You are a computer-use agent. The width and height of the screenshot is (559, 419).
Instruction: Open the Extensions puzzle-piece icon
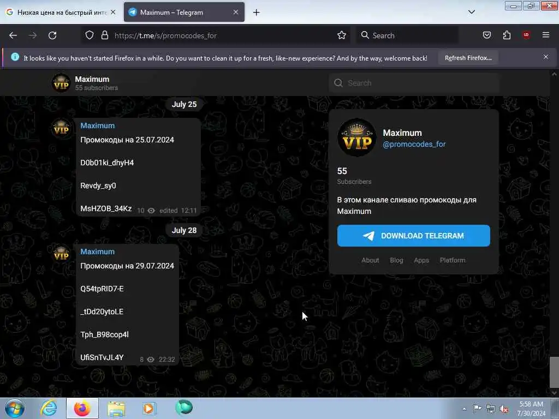click(x=507, y=35)
